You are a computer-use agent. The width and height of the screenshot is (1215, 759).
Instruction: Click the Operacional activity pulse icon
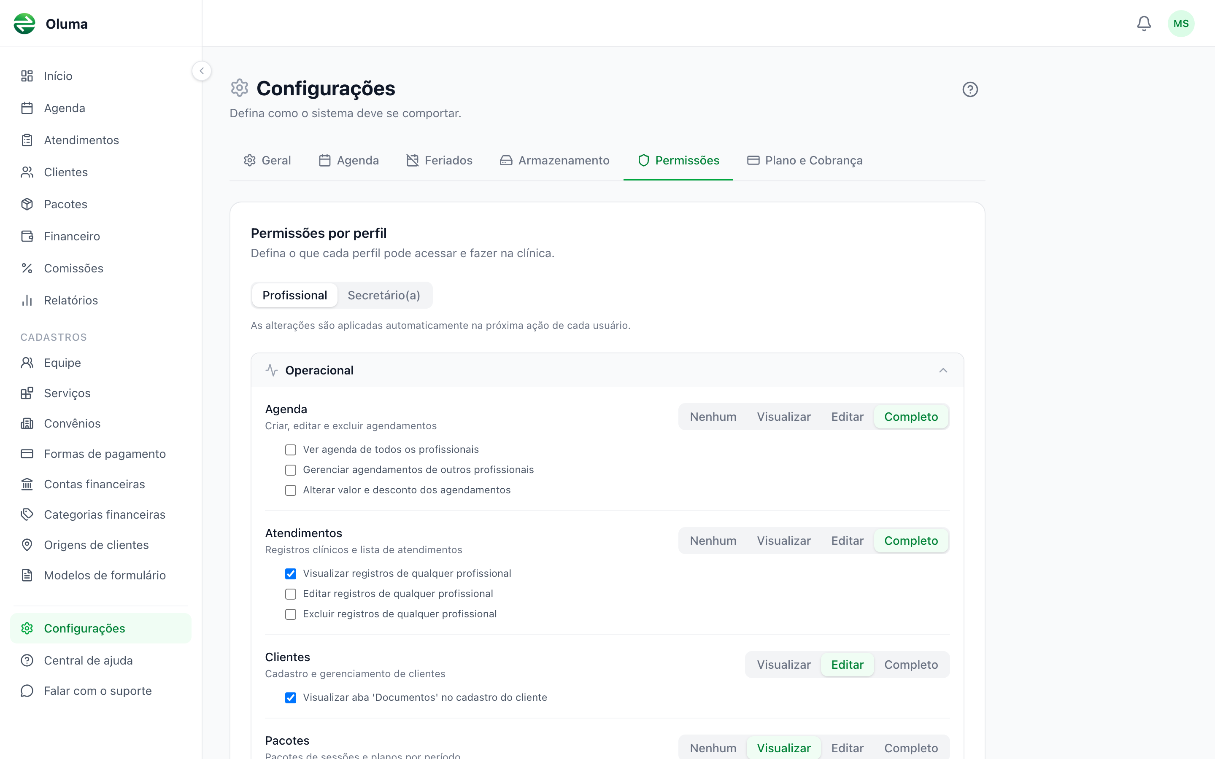(272, 371)
